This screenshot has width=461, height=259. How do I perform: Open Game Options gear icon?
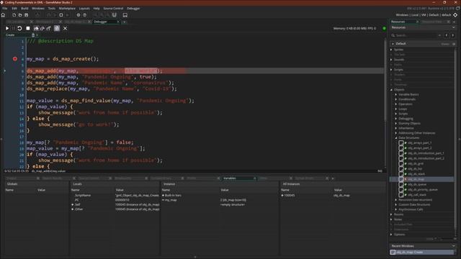[x=79, y=15]
